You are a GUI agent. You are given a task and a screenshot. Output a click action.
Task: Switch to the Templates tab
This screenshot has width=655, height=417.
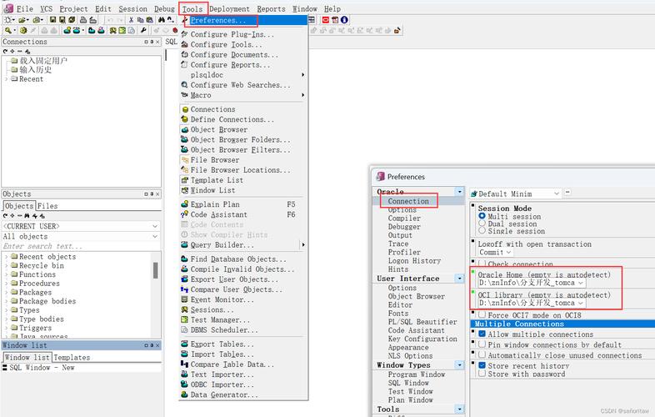pos(72,358)
